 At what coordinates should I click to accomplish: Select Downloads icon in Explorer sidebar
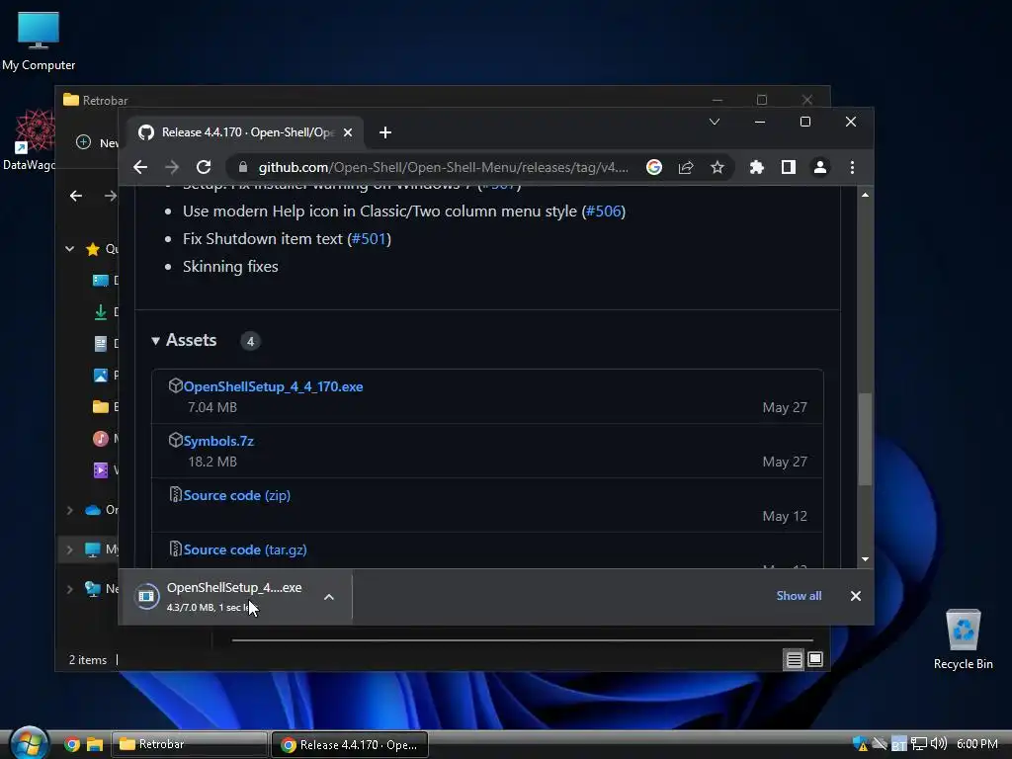[101, 312]
